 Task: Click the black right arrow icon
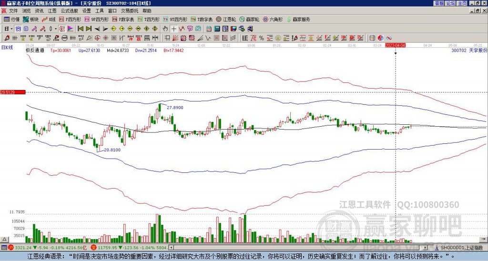[x=105, y=29]
